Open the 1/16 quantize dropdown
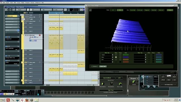The width and height of the screenshot is (181, 102). click(x=58, y=10)
